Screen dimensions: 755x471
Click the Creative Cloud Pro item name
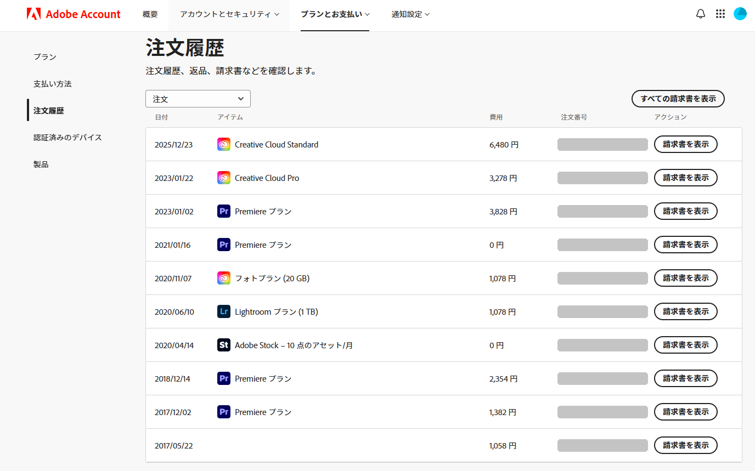pos(267,178)
